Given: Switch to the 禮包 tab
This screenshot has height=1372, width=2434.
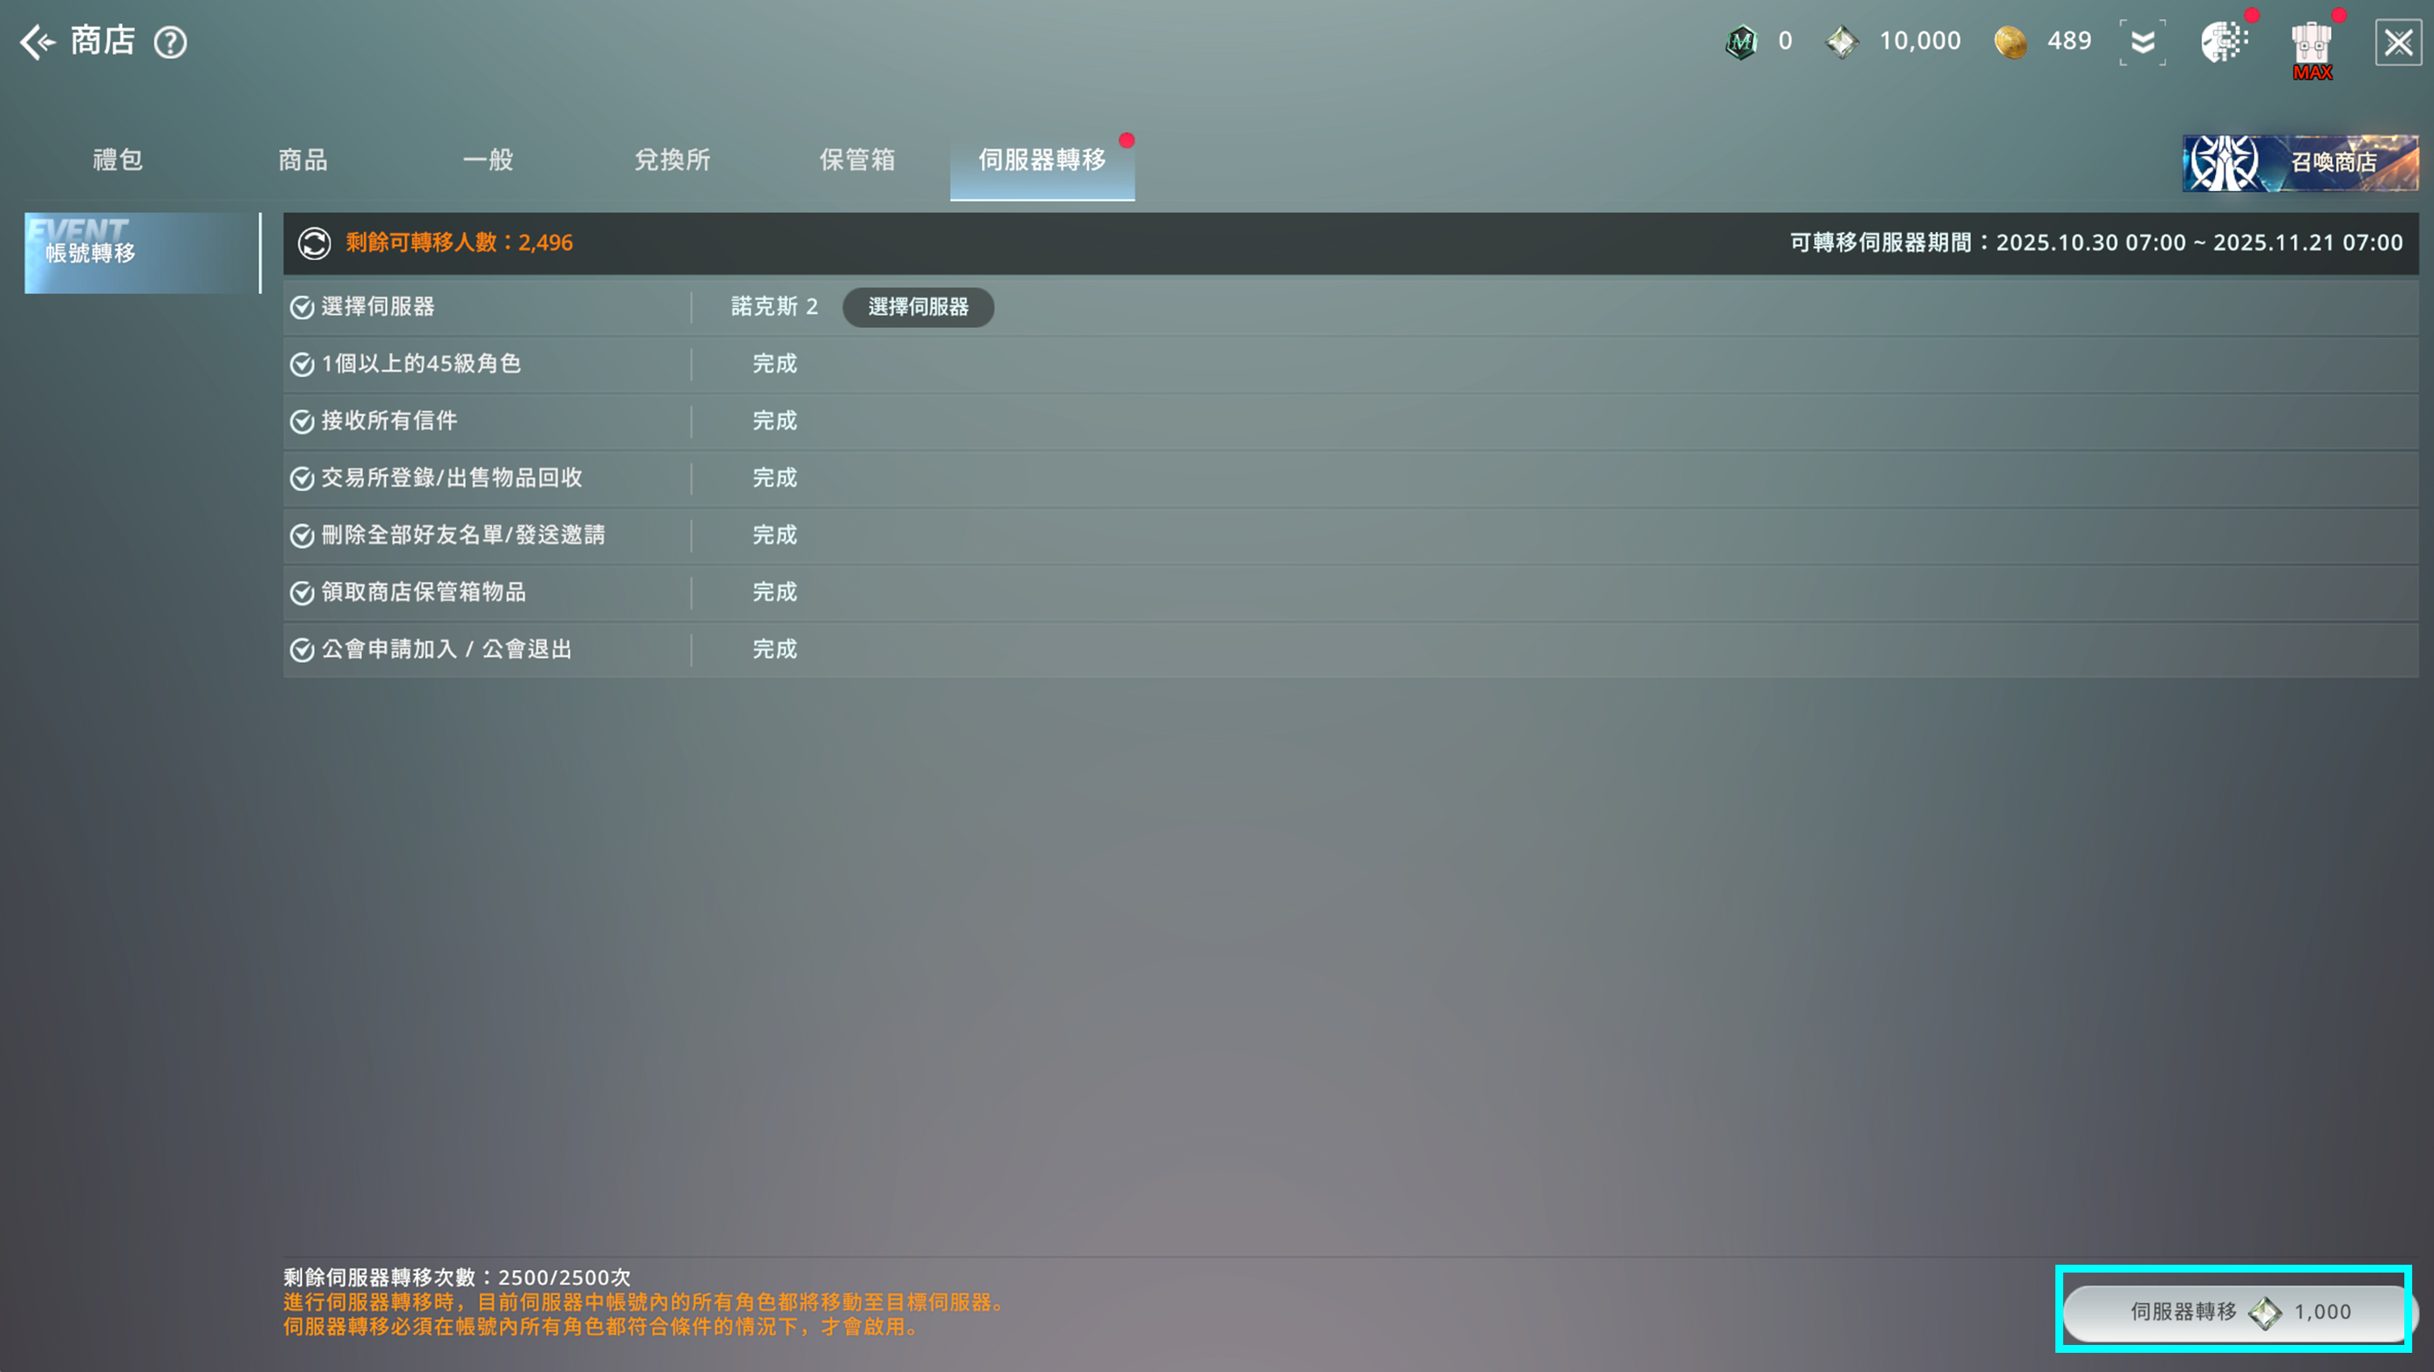Looking at the screenshot, I should 117,160.
